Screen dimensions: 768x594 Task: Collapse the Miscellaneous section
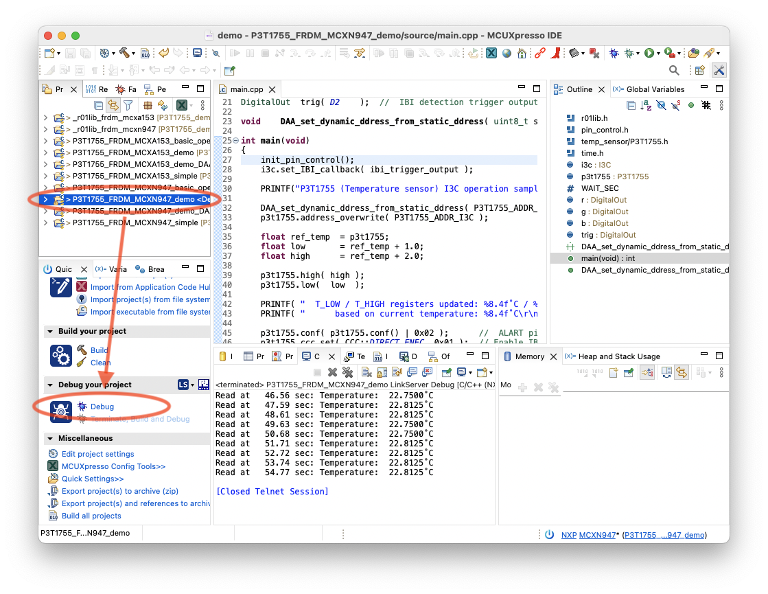click(50, 438)
